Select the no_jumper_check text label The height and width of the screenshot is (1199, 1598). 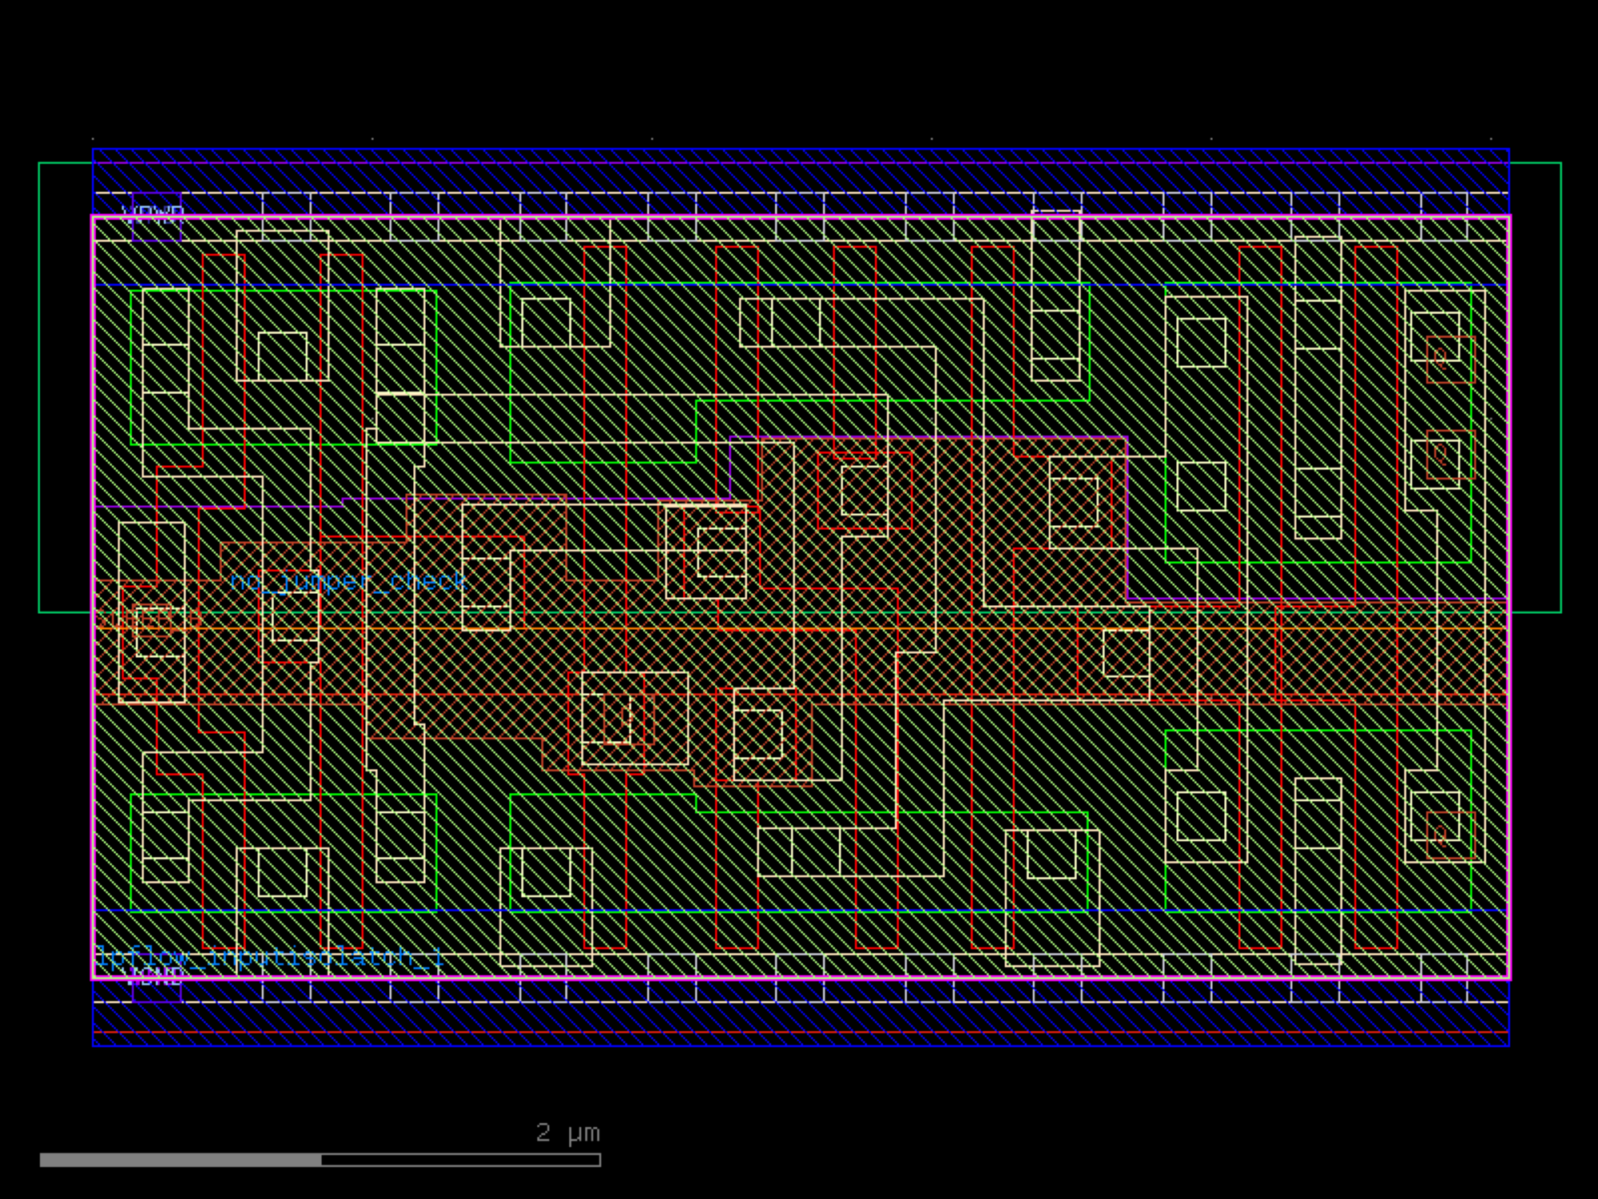pyautogui.click(x=348, y=581)
